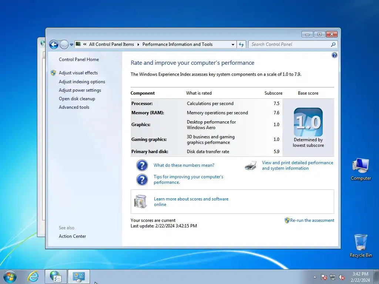The width and height of the screenshot is (379, 284).
Task: Click the question icon beside What do these numbers mean
Action: coord(142,165)
